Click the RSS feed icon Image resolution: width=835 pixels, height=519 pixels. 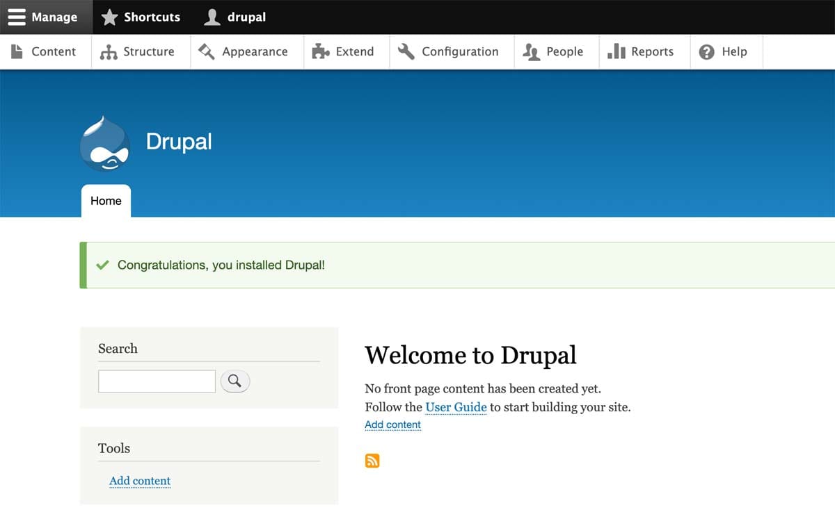tap(372, 460)
